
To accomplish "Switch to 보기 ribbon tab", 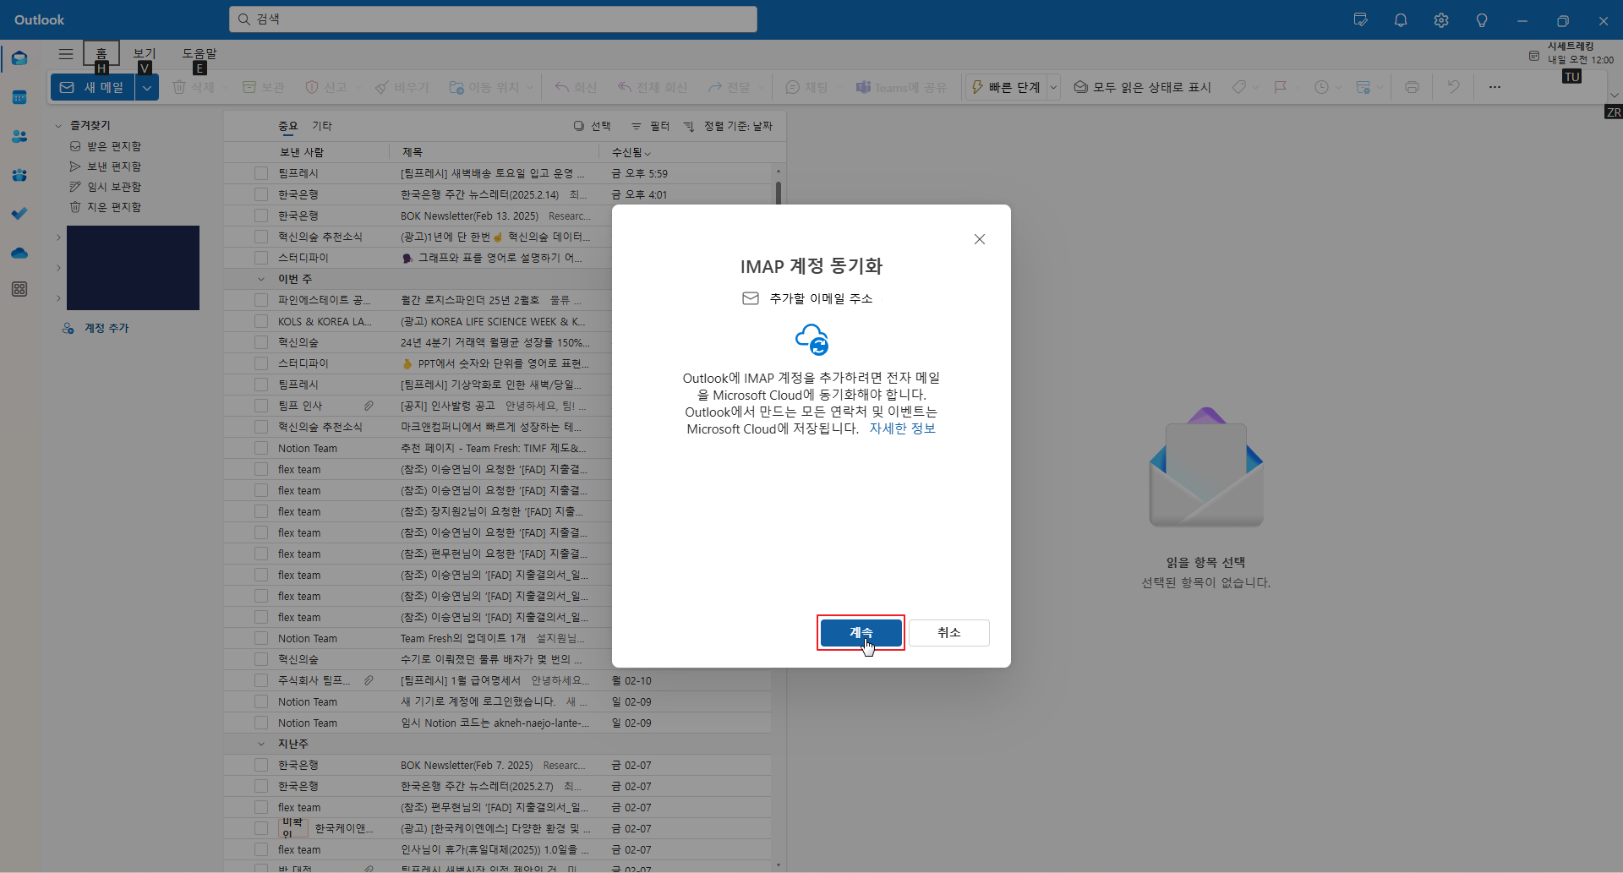I will coord(145,53).
